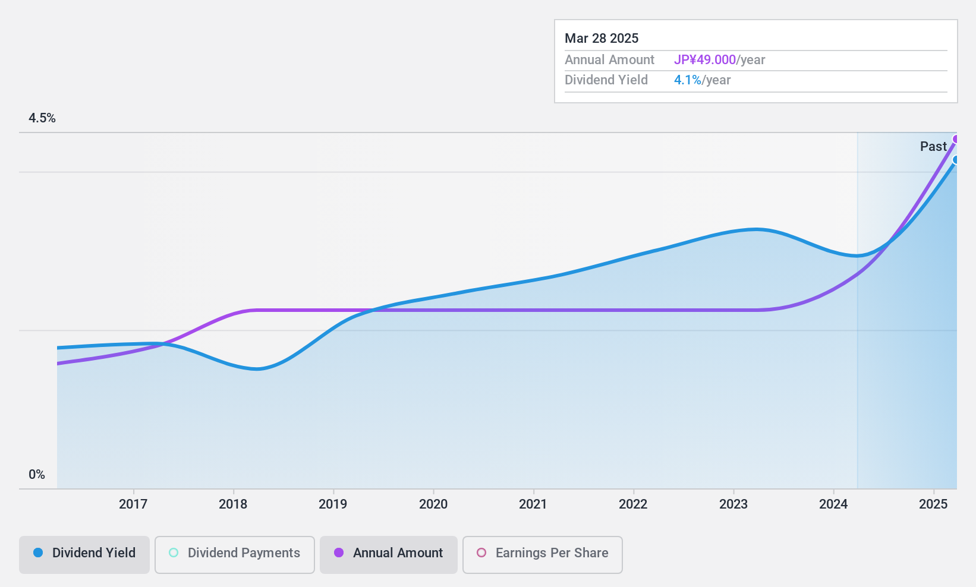Click the 2020 x-axis label
The height and width of the screenshot is (587, 976).
tap(433, 504)
